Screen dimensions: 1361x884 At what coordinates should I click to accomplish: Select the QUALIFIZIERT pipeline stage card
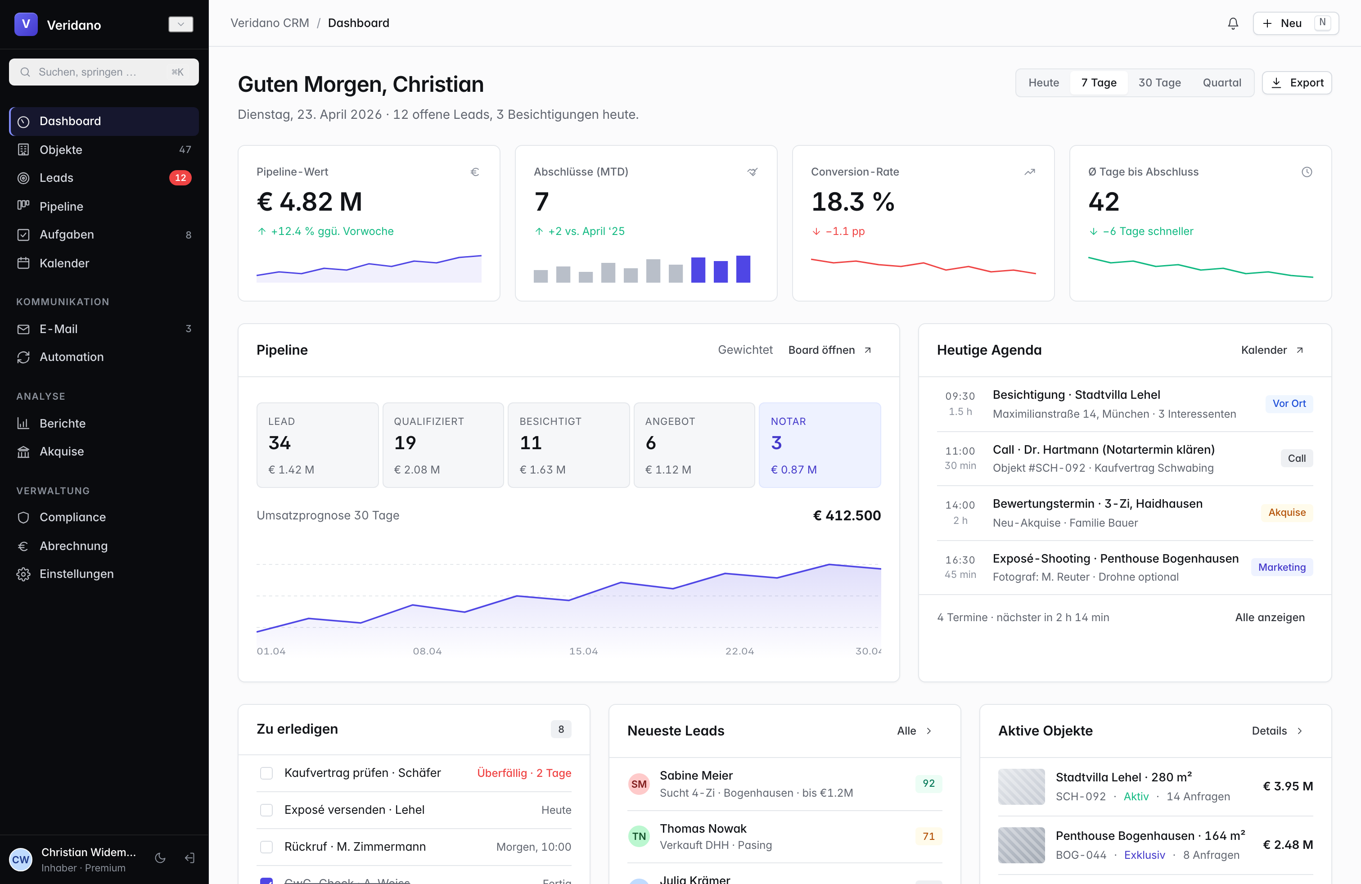(443, 445)
